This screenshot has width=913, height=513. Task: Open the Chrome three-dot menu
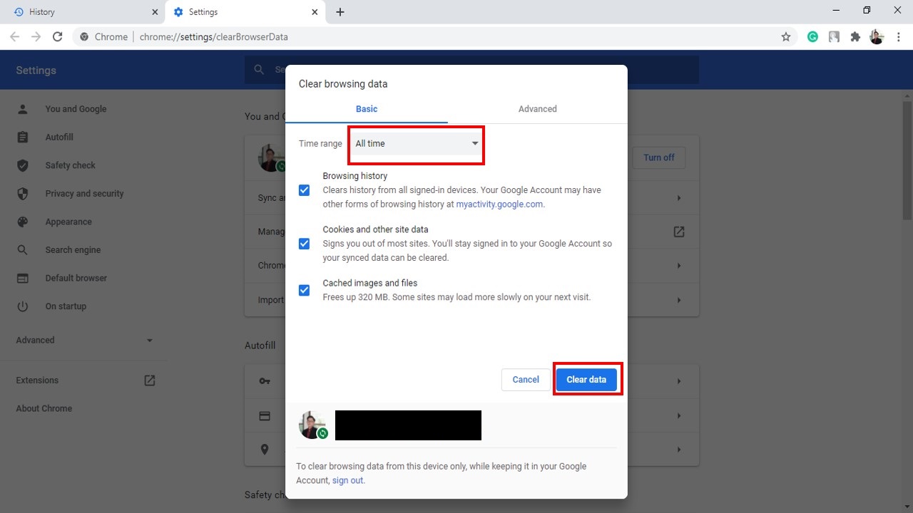(x=897, y=36)
